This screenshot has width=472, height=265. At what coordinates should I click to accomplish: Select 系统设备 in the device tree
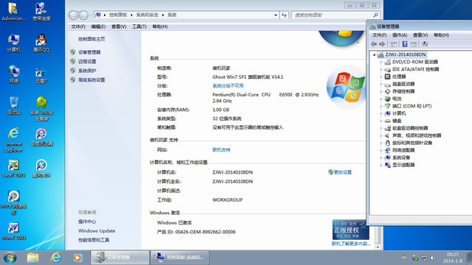pos(401,158)
